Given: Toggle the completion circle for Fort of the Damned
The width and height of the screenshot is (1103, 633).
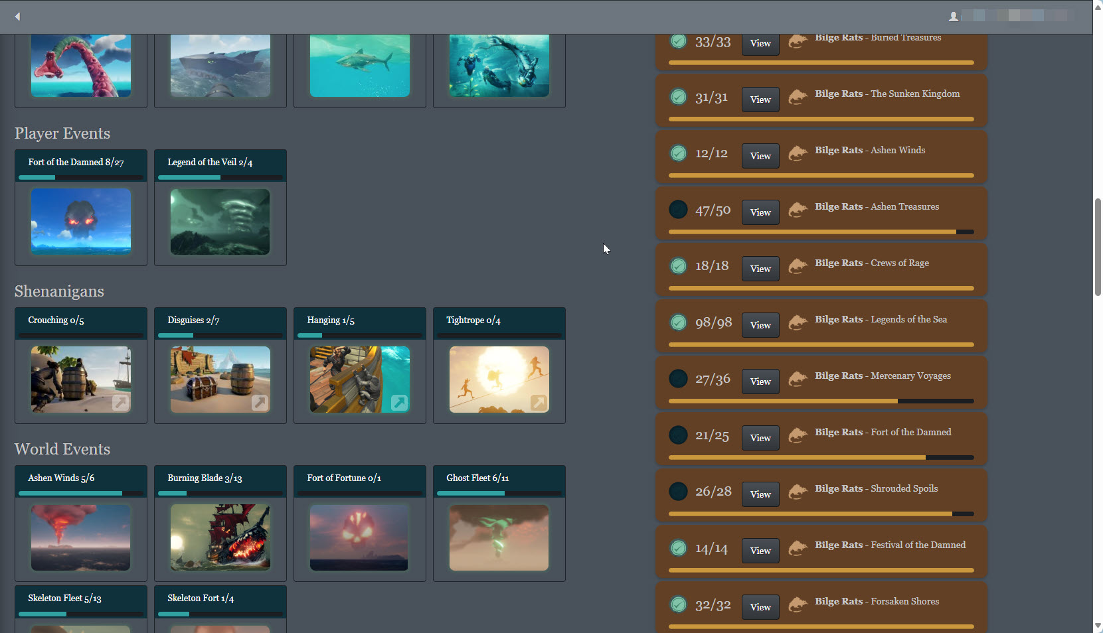Looking at the screenshot, I should [x=678, y=435].
